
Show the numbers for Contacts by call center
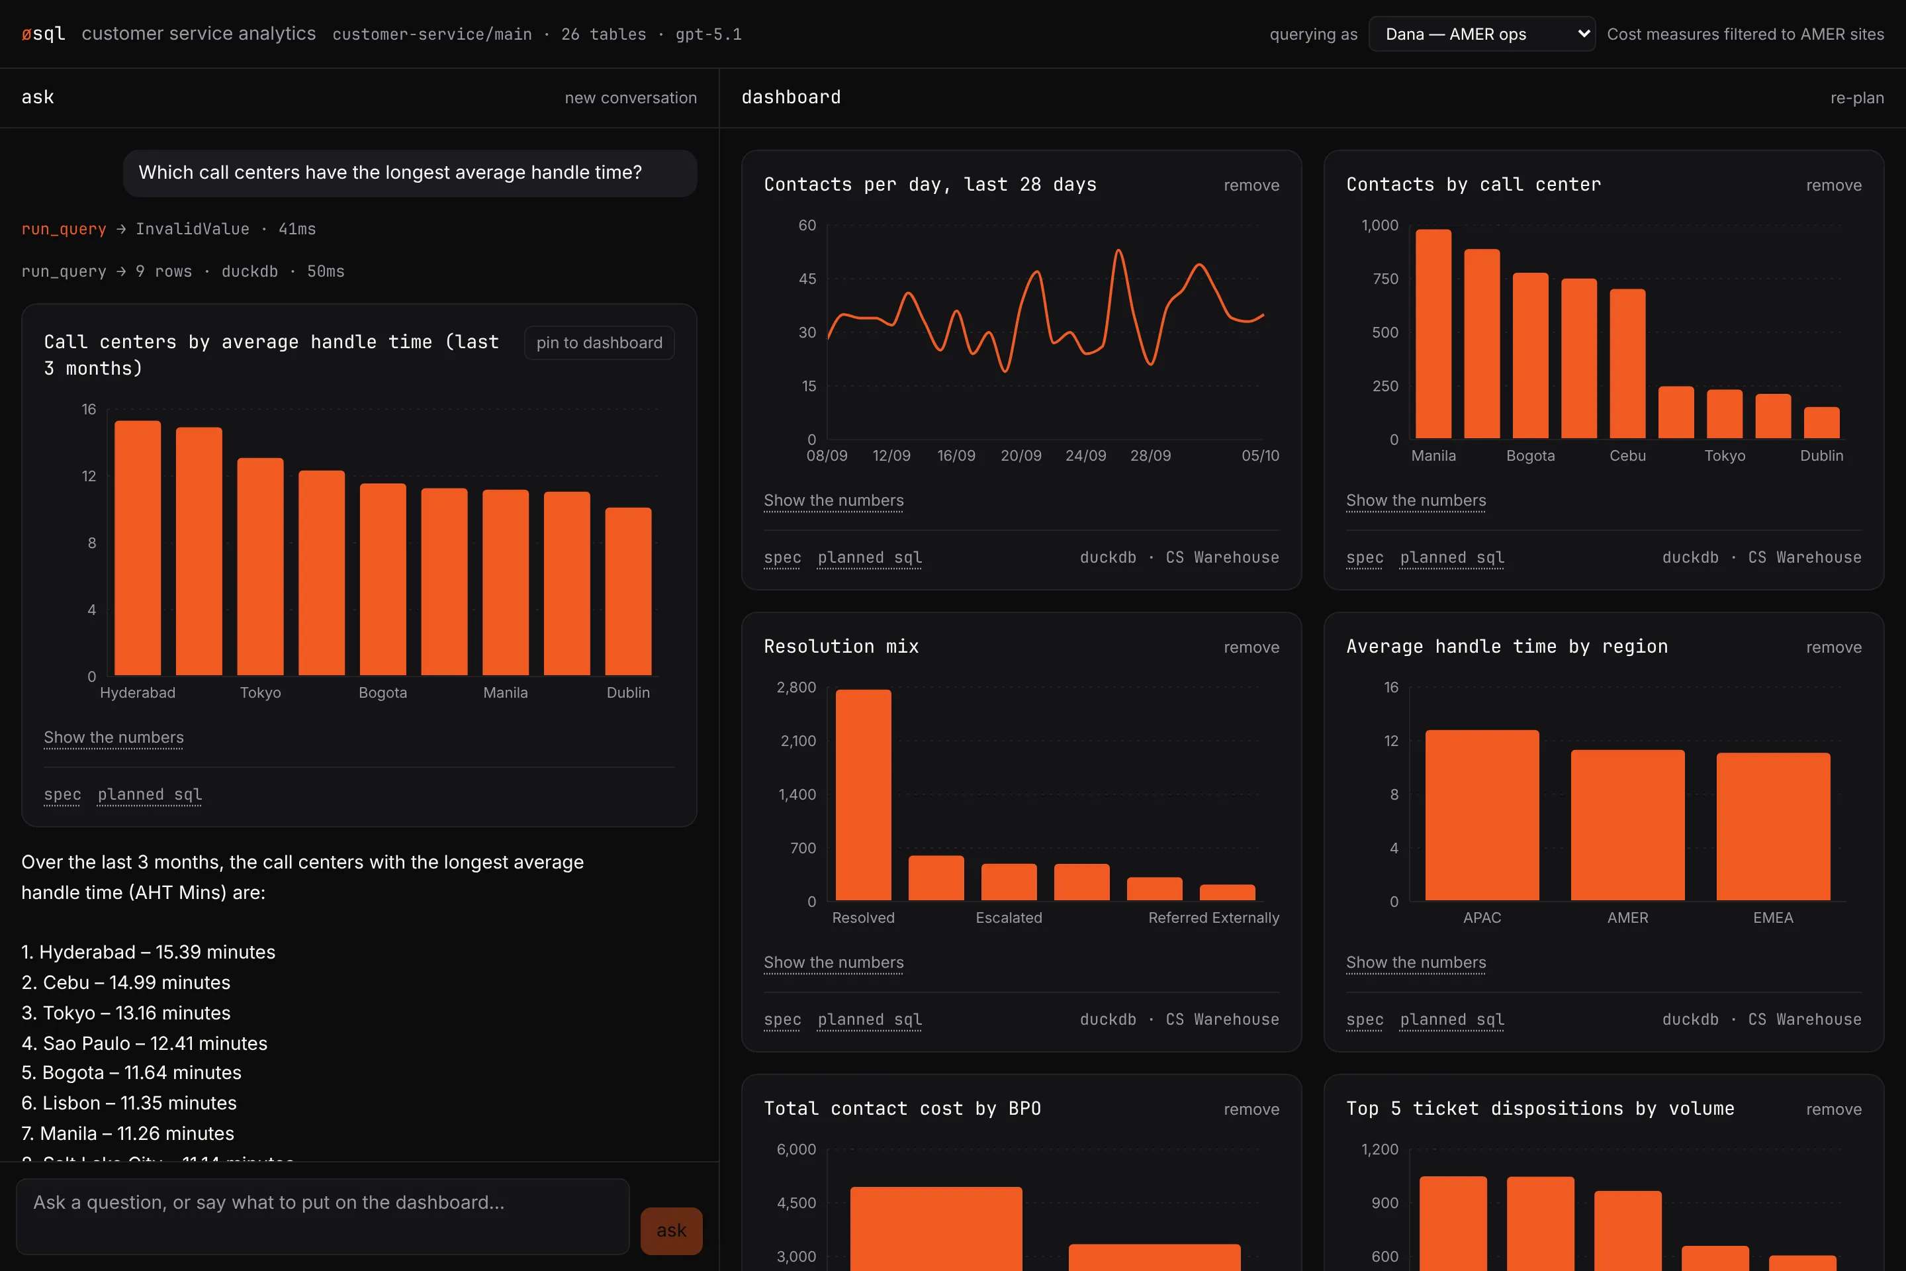[x=1416, y=501]
